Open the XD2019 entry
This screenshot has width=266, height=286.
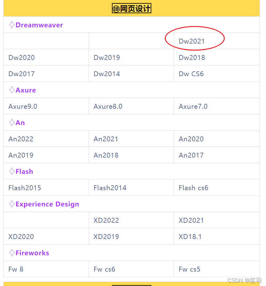click(106, 237)
